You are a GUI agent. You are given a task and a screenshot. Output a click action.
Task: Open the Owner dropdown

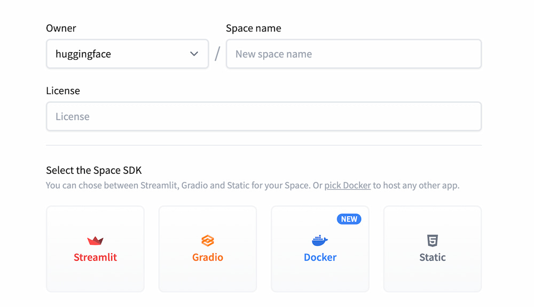127,54
